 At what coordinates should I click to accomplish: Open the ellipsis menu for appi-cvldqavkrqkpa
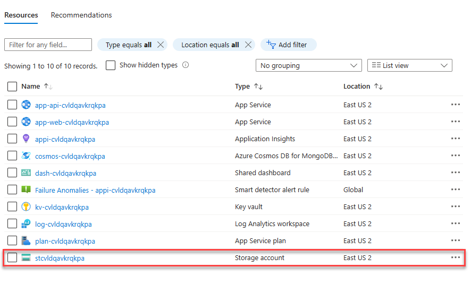pos(456,139)
